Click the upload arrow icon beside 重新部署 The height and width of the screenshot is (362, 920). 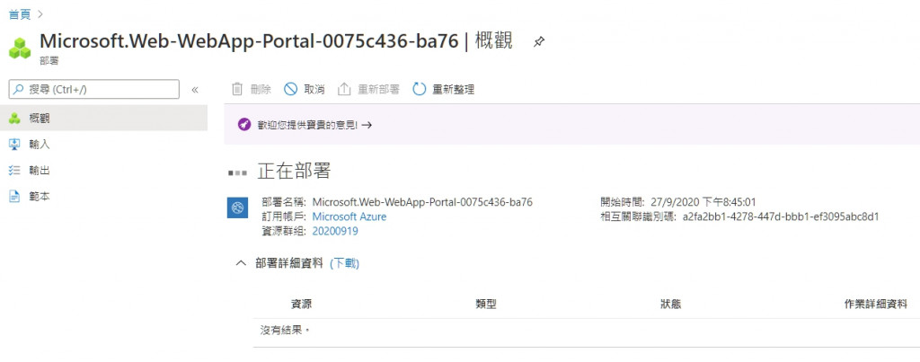(344, 89)
